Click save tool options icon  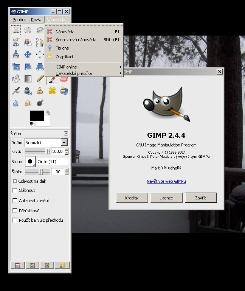tap(17, 265)
